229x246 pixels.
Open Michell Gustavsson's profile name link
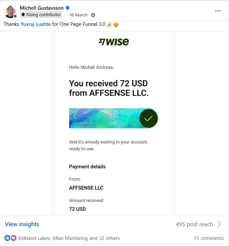pyautogui.click(x=42, y=8)
